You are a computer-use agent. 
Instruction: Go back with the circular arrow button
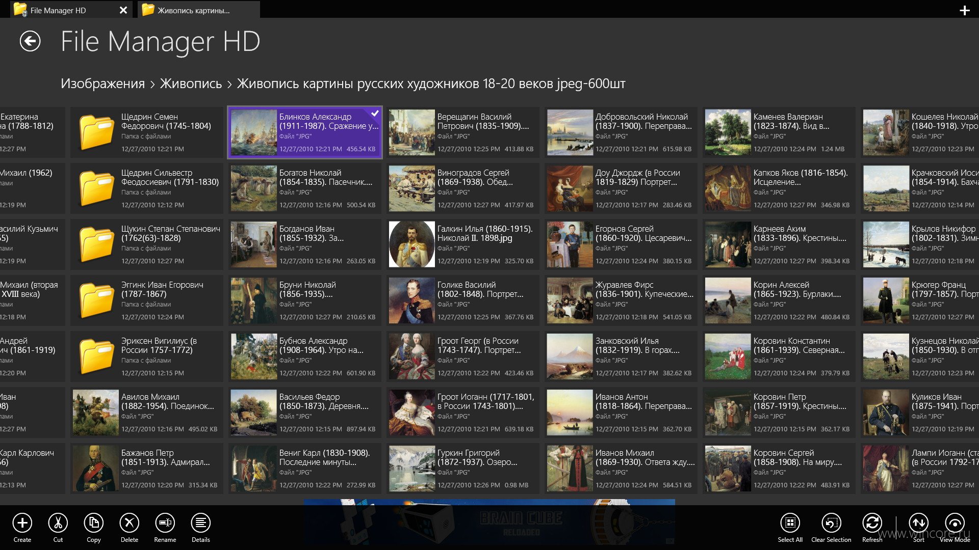[30, 41]
